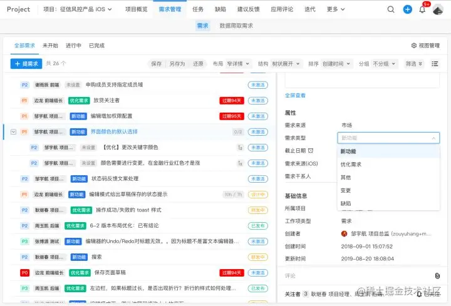This screenshot has width=451, height=306.
Task: Click the 全屏查看 link
Action: (x=295, y=95)
